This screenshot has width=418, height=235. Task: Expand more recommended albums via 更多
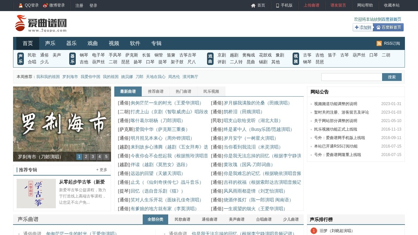point(102,170)
